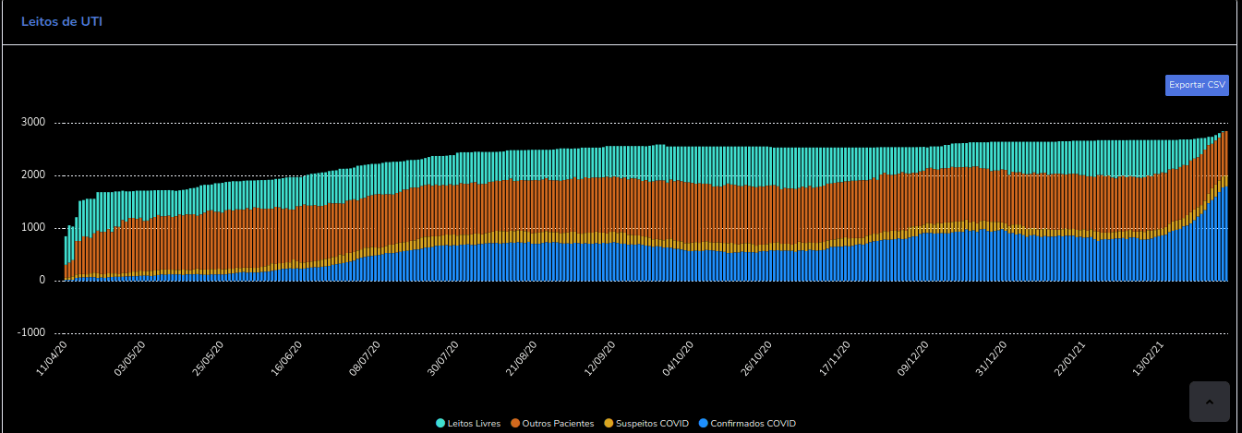Click the 30/07/20 date tick label
1242x433 pixels.
[443, 357]
